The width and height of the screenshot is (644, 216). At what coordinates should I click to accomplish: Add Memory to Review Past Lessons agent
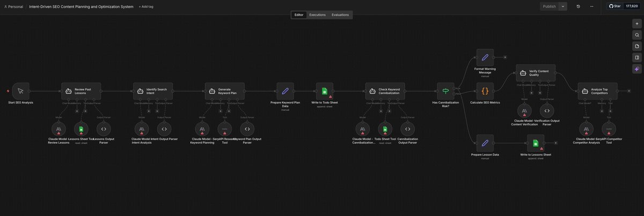(77, 111)
